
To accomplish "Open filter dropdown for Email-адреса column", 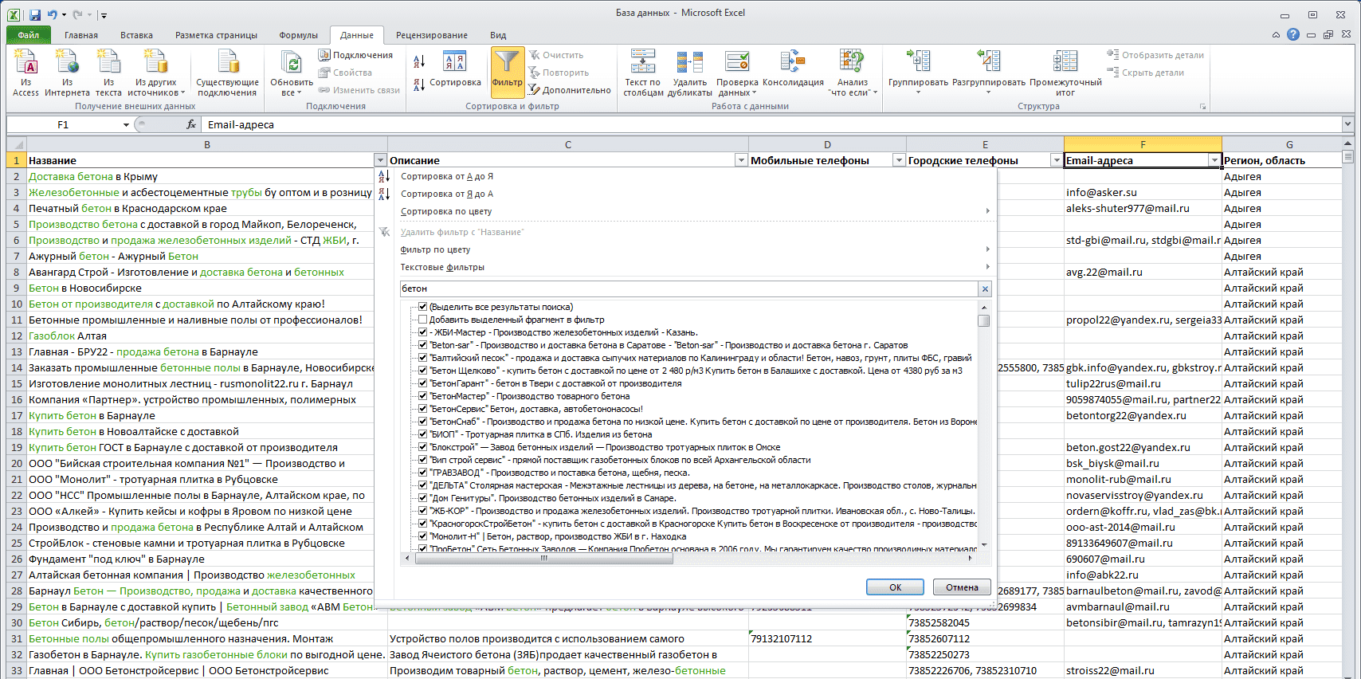I will (1214, 160).
